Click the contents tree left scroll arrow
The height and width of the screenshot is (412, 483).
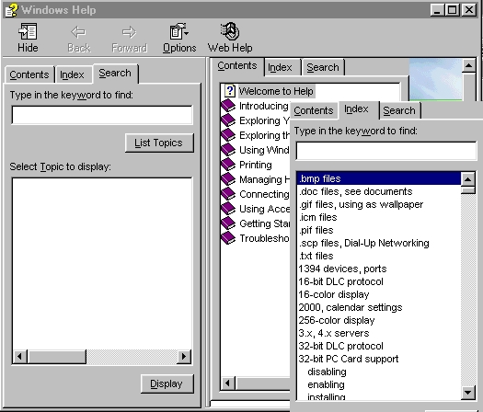(x=228, y=383)
